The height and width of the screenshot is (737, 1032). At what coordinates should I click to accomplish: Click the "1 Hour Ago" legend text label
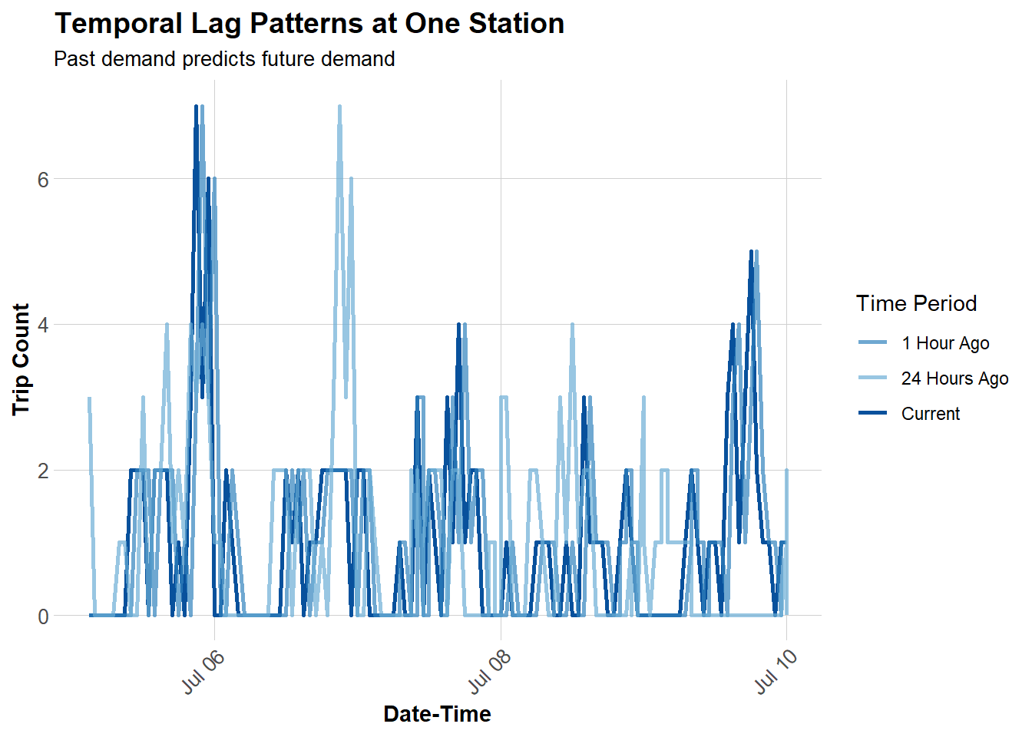(944, 343)
